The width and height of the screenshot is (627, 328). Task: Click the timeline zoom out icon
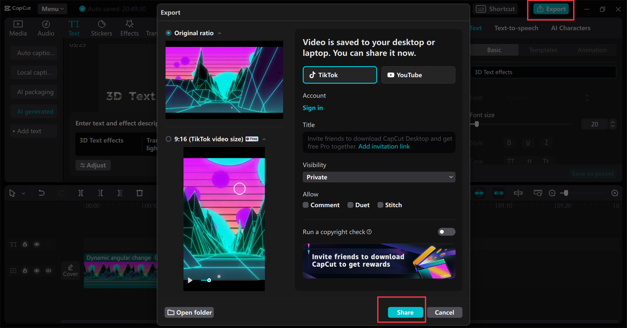552,193
